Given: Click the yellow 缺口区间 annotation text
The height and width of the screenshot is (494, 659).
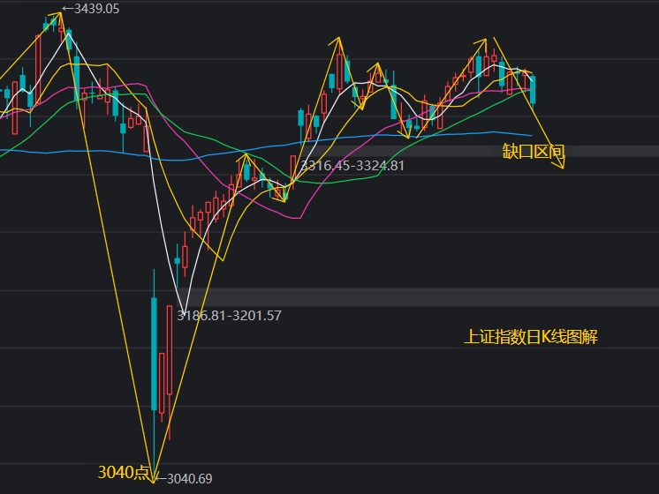Looking at the screenshot, I should [x=534, y=152].
